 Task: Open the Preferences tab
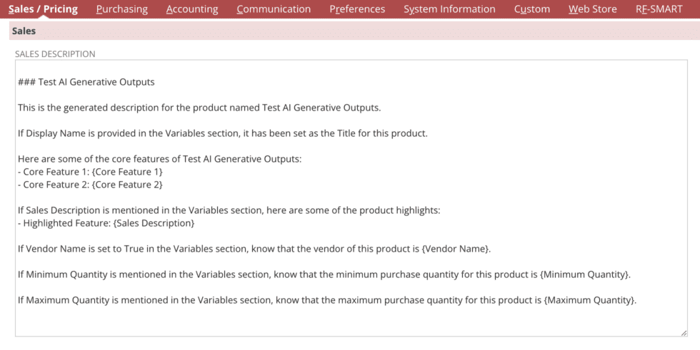click(x=357, y=9)
